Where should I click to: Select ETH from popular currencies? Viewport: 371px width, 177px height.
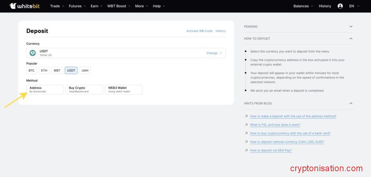[44, 70]
